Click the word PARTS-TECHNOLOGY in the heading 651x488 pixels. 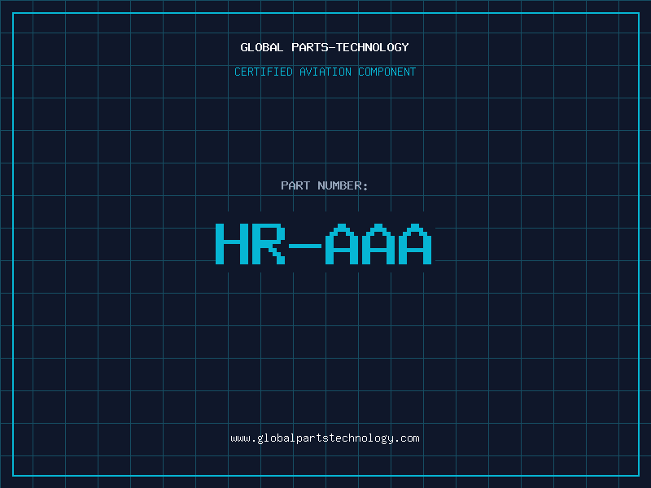350,47
